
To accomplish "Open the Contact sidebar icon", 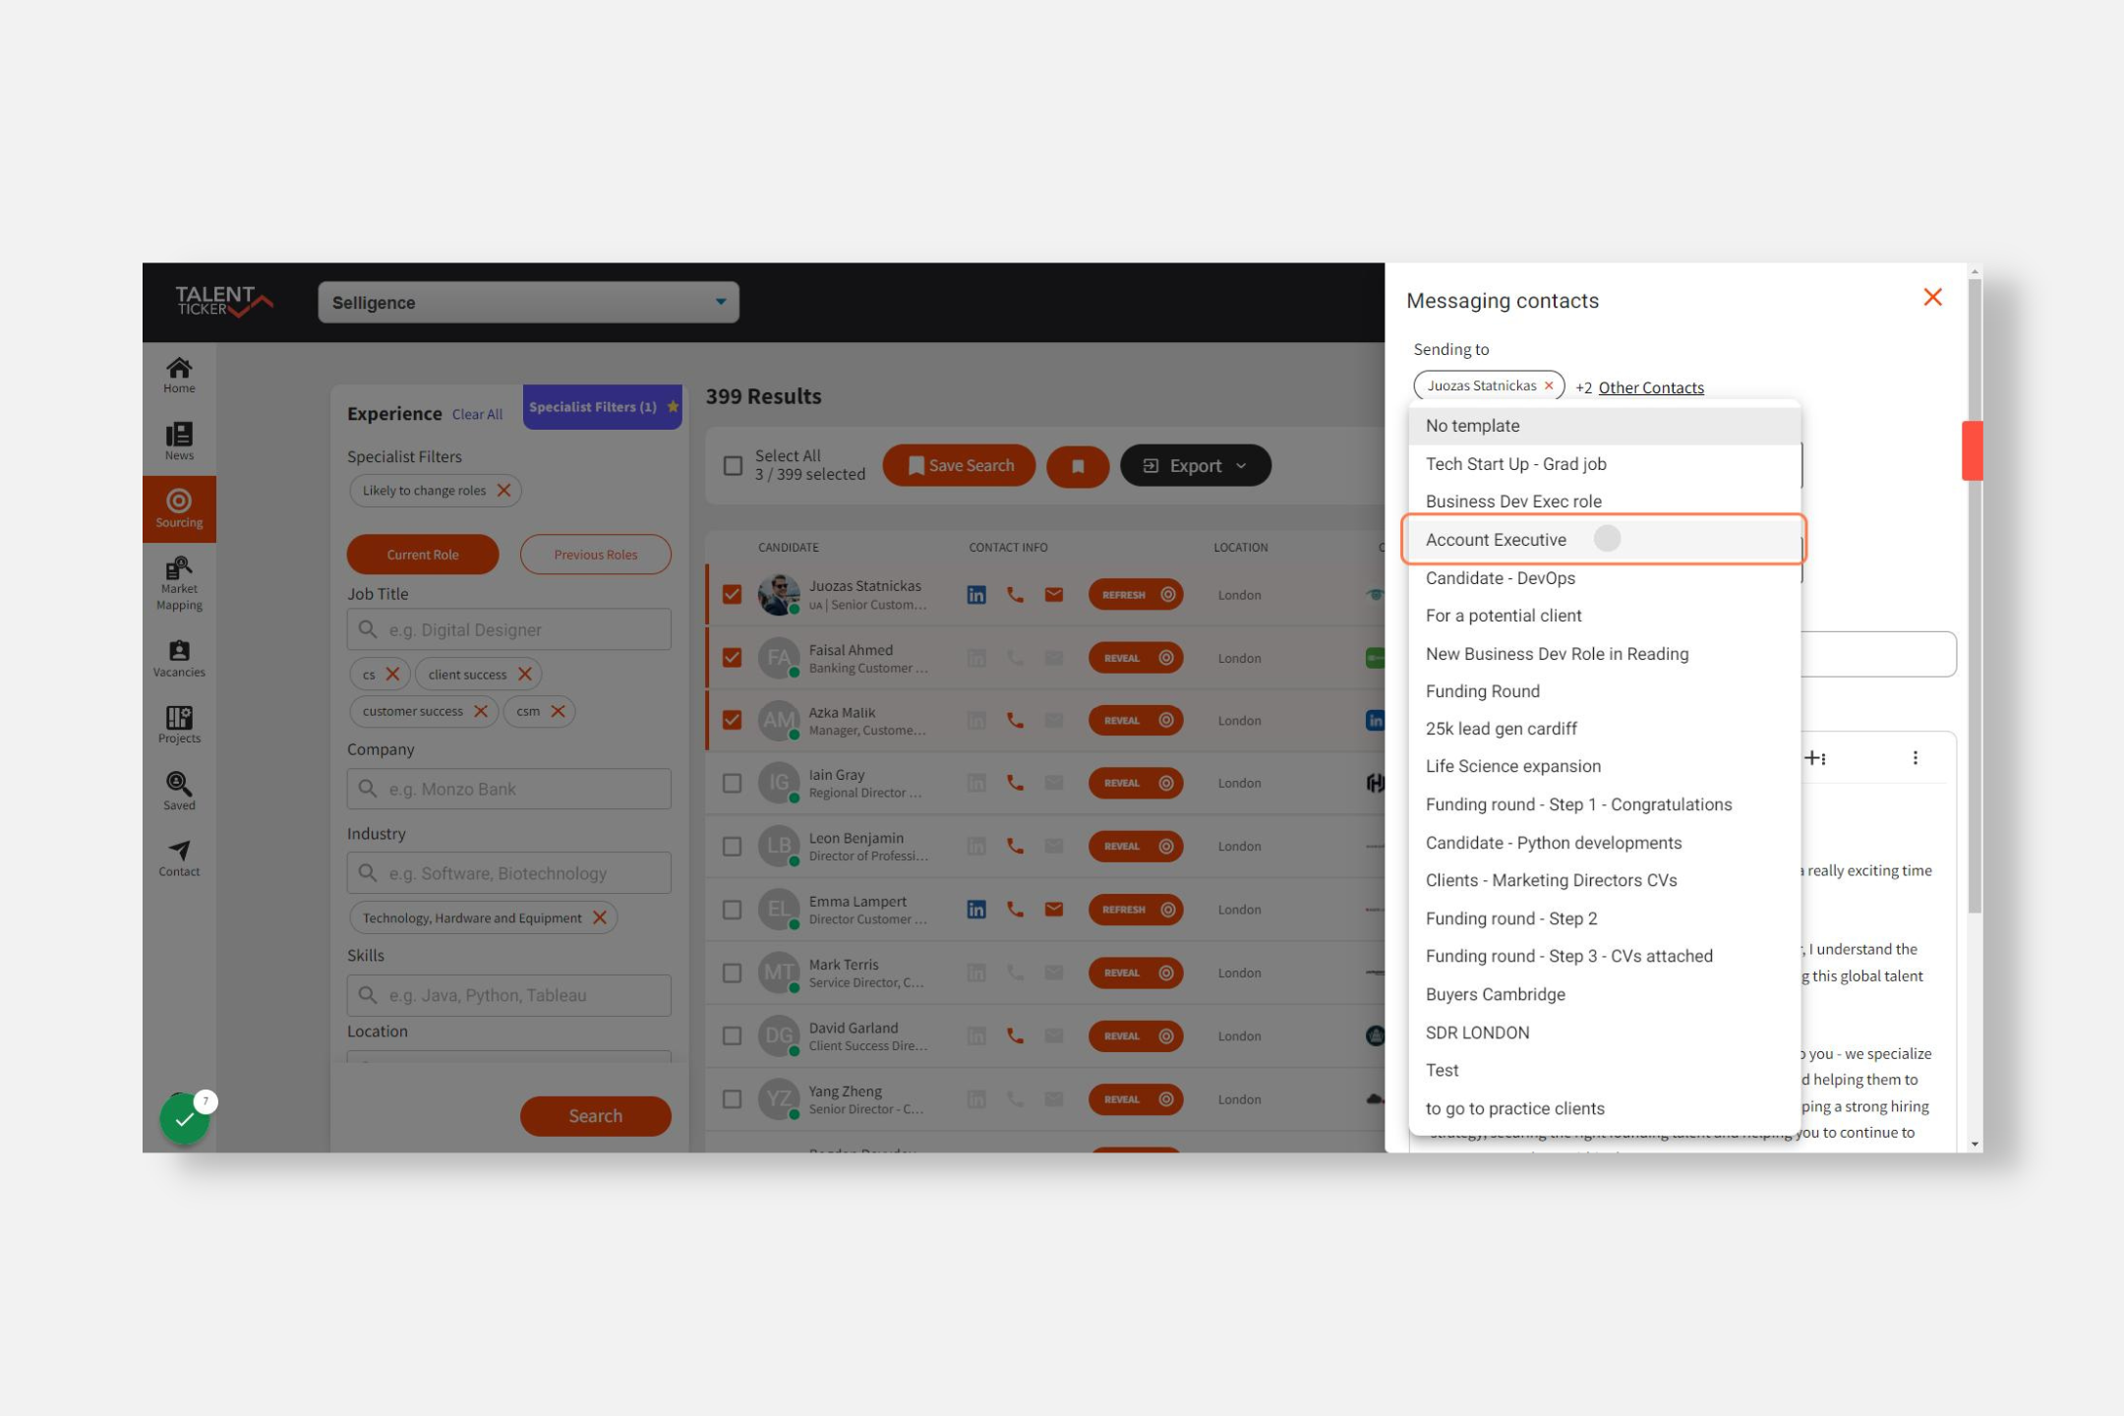I will 179,857.
